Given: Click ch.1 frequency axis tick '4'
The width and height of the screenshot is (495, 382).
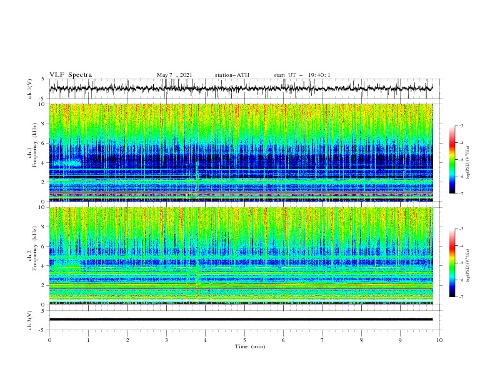Looking at the screenshot, I should coord(44,163).
